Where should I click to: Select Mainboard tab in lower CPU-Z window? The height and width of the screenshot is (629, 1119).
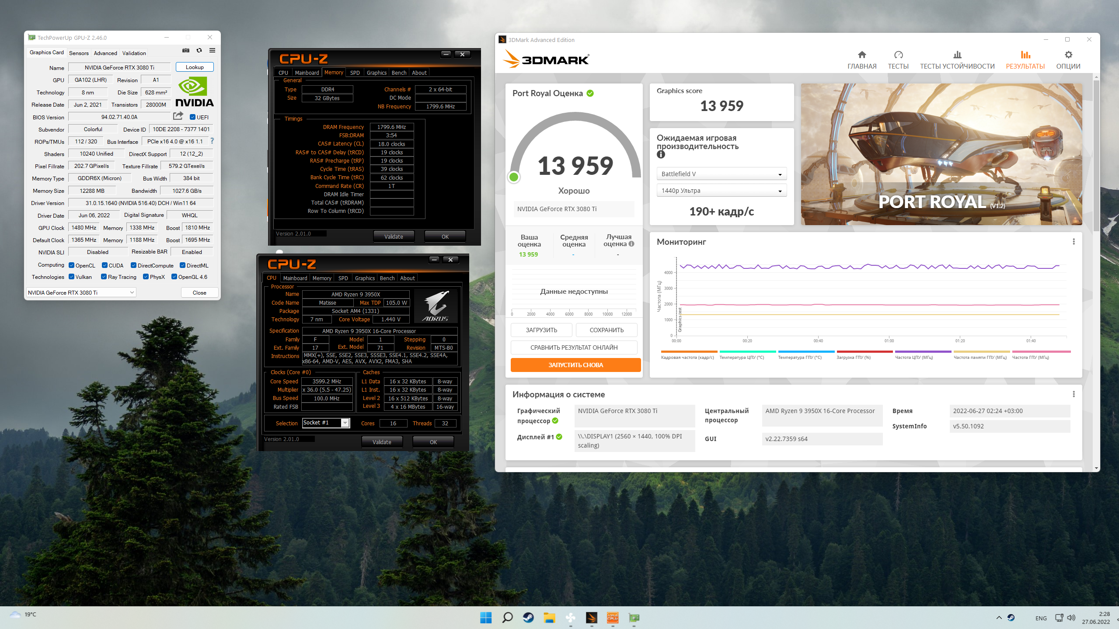click(295, 278)
